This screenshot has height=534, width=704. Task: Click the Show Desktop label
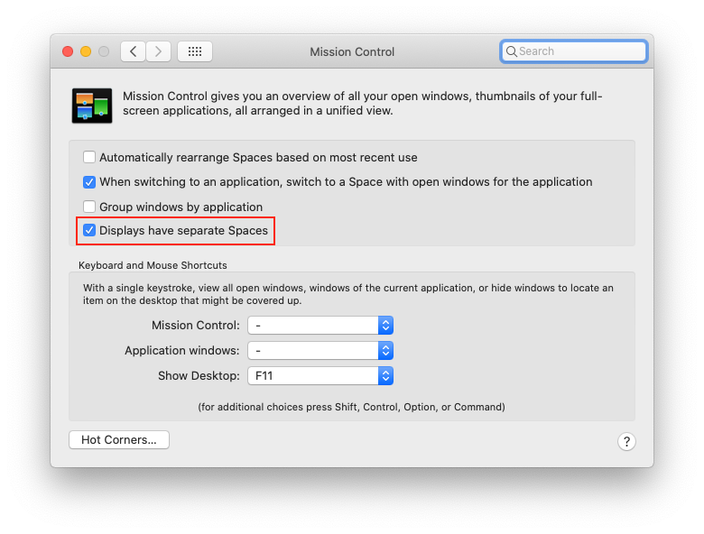199,375
